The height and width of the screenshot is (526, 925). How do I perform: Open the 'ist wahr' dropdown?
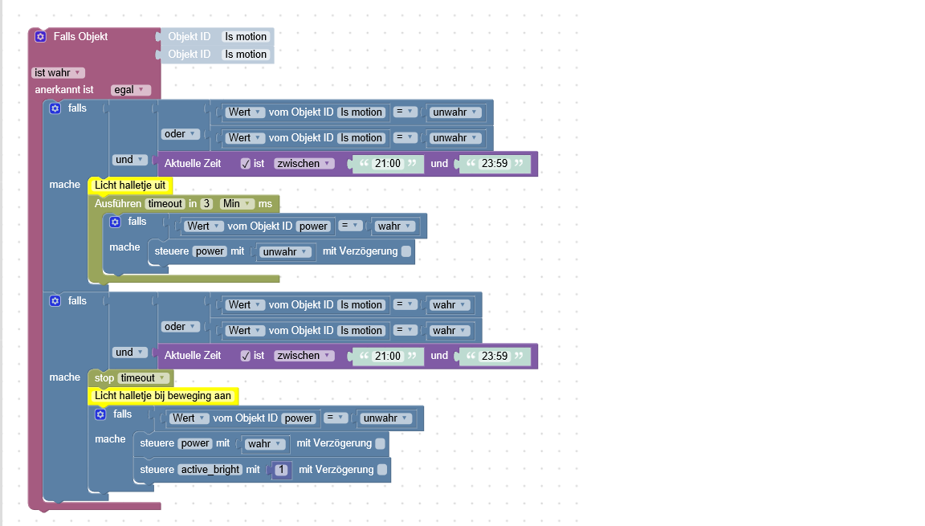58,73
